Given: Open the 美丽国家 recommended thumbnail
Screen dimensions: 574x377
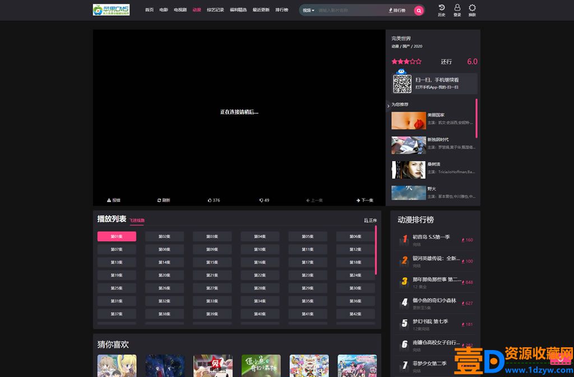Looking at the screenshot, I should 409,121.
